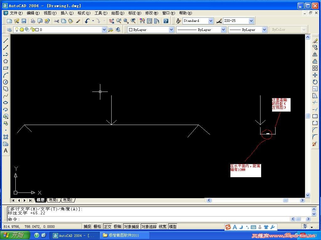Open the 标注 menu

[135, 13]
